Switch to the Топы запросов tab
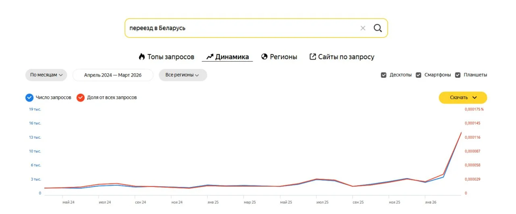Viewport: 516px width, 214px height. 171,57
